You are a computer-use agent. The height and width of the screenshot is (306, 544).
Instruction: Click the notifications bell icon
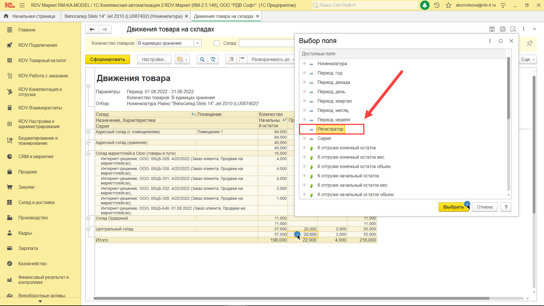(424, 5)
